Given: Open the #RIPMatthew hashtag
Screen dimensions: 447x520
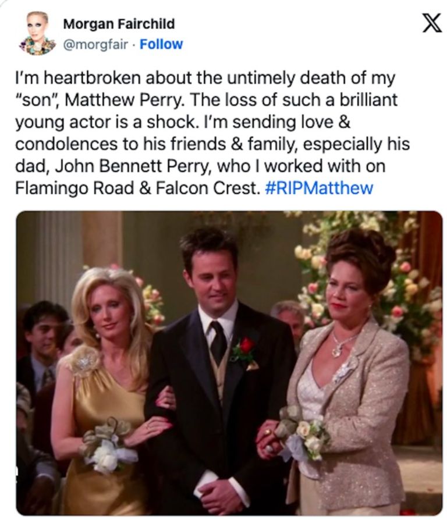Looking at the screenshot, I should (319, 188).
